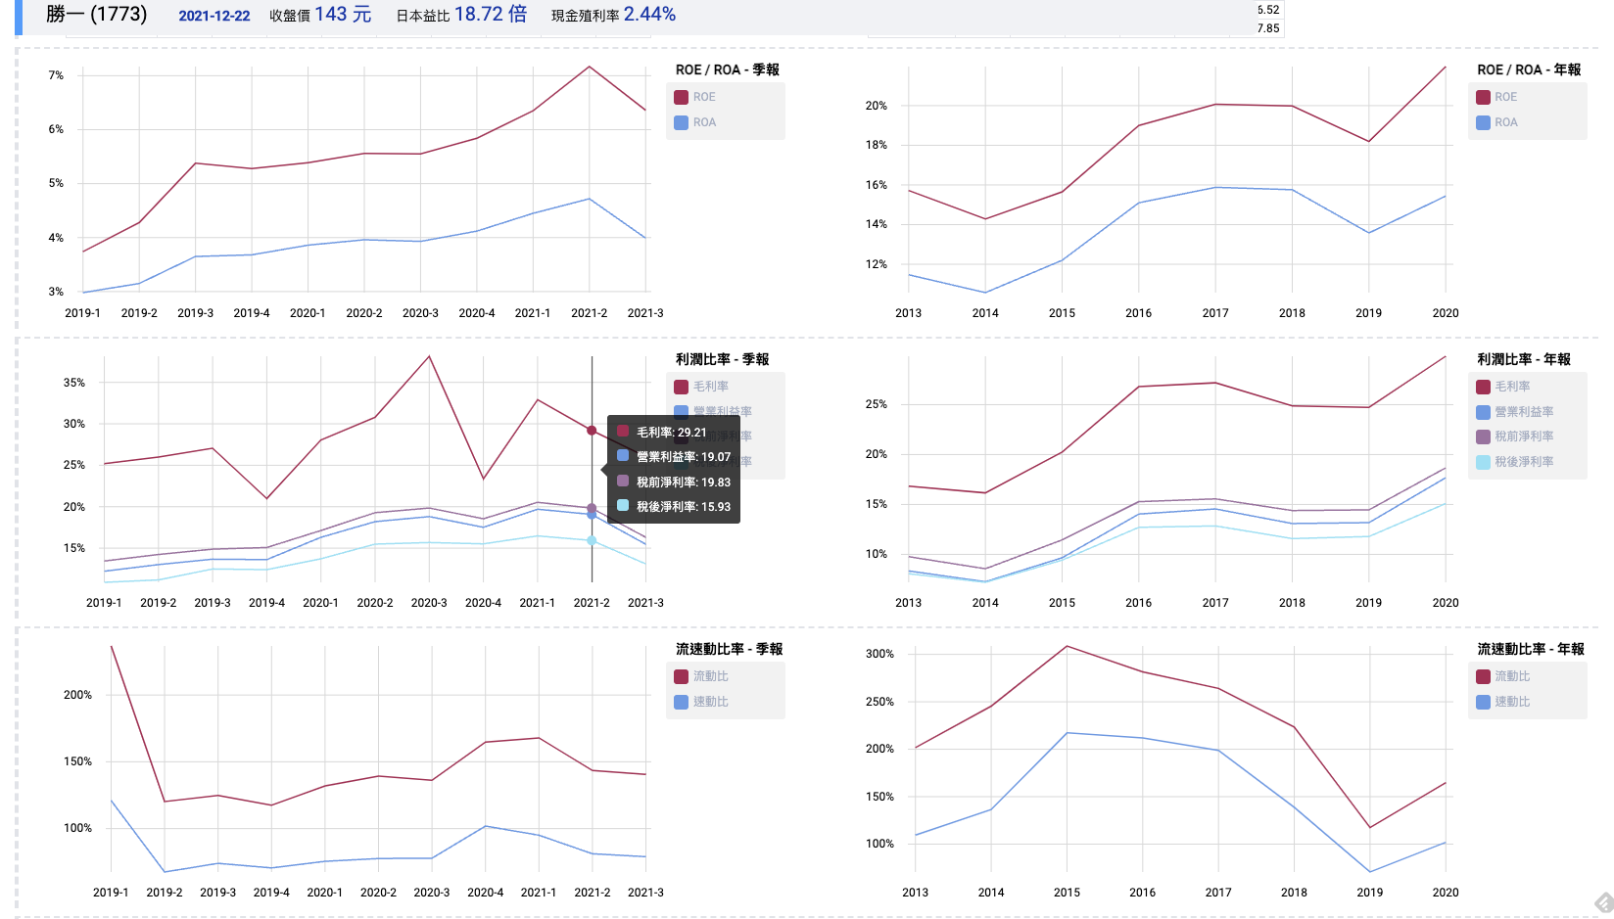Click chart title ROE / ROA - 年報
This screenshot has height=919, width=1614.
[1529, 69]
